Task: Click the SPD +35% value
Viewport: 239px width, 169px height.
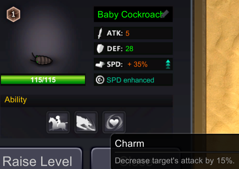Action: (x=137, y=64)
